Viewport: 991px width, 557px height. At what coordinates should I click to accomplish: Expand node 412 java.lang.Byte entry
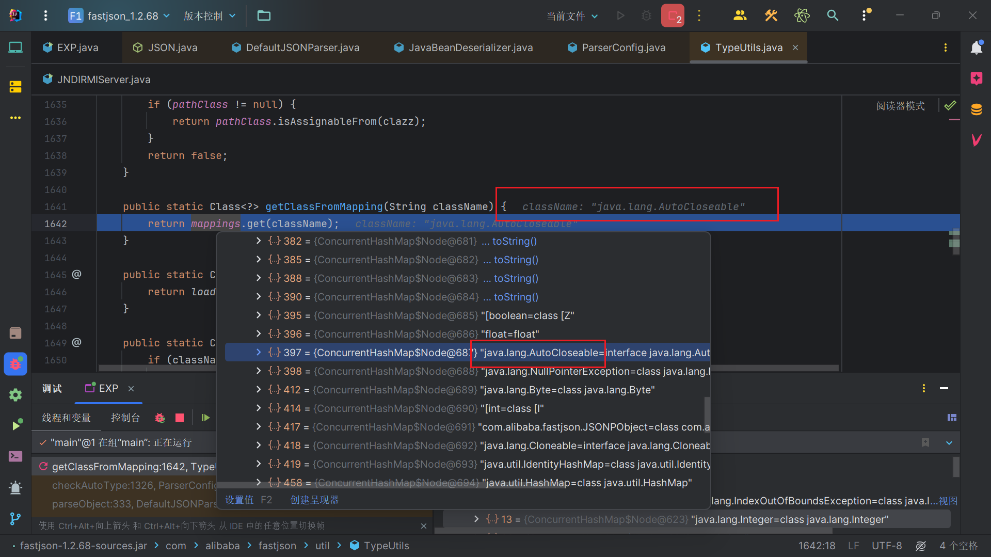(x=259, y=390)
